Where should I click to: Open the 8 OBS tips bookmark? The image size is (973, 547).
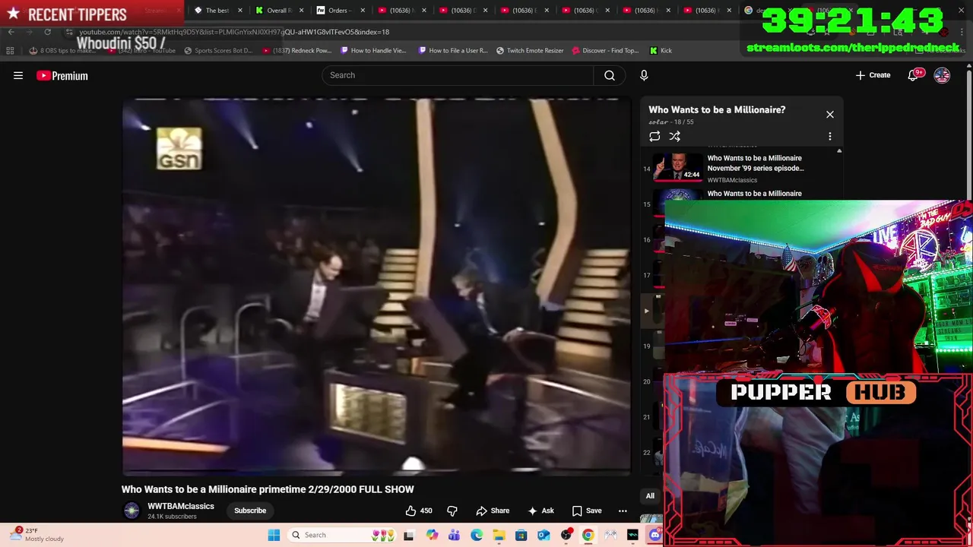click(62, 50)
